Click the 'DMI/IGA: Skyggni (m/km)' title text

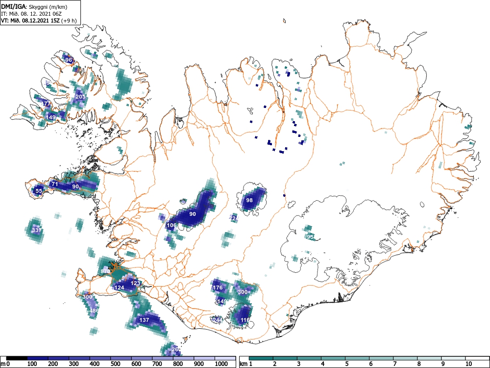point(34,6)
